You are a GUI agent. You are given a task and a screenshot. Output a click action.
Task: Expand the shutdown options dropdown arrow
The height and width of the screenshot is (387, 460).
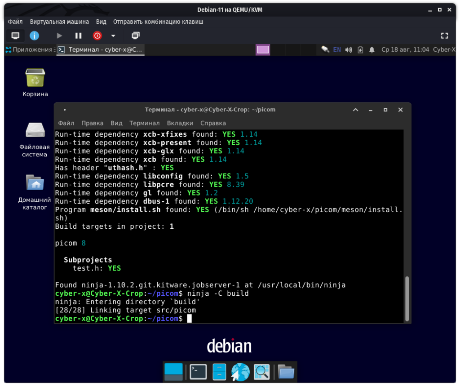pyautogui.click(x=113, y=36)
